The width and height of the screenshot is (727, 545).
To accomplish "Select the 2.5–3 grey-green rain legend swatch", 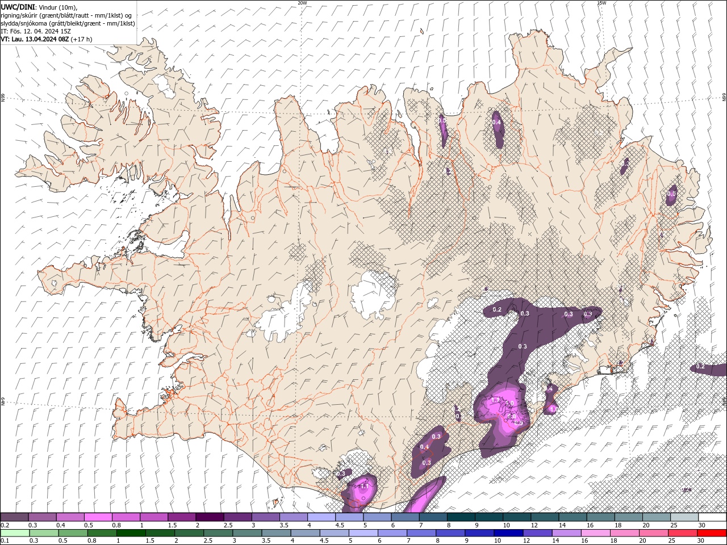I will [x=218, y=533].
